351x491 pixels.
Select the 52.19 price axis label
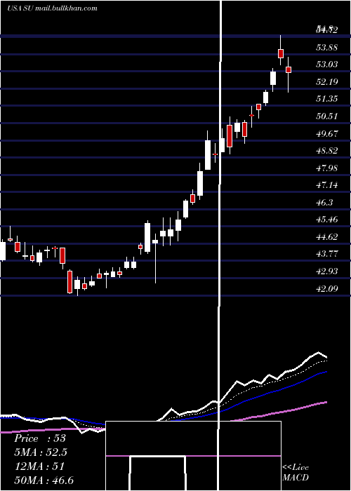point(327,82)
